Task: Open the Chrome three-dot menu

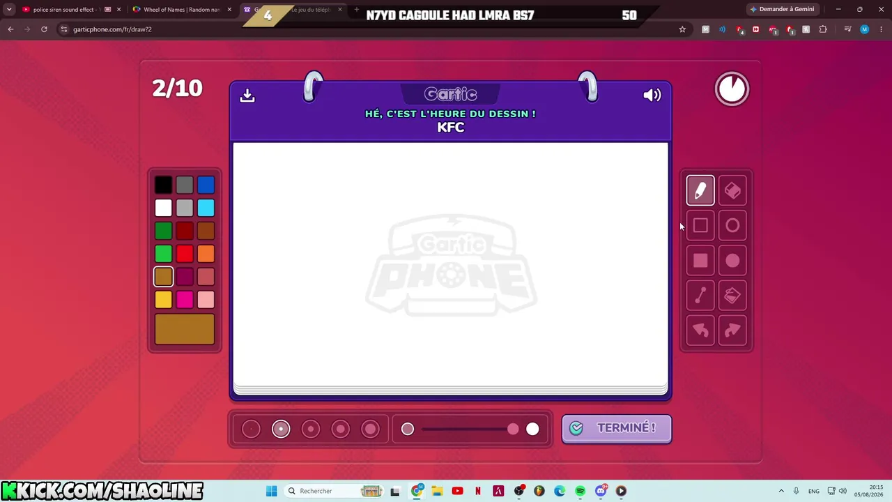Action: (881, 29)
